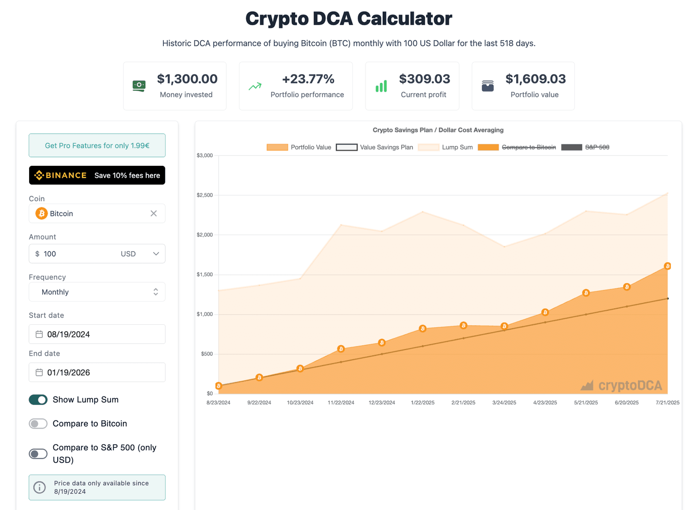Disable the Show Lump Sum toggle
The height and width of the screenshot is (510, 698).
click(38, 399)
